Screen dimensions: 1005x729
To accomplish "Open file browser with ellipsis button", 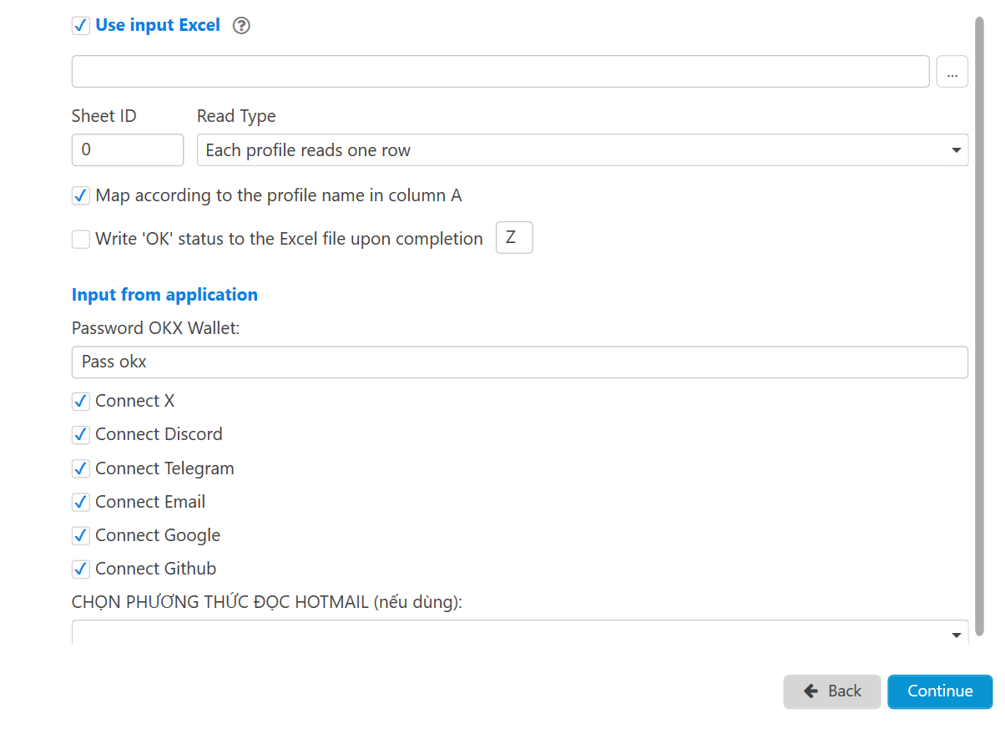I will tap(952, 72).
